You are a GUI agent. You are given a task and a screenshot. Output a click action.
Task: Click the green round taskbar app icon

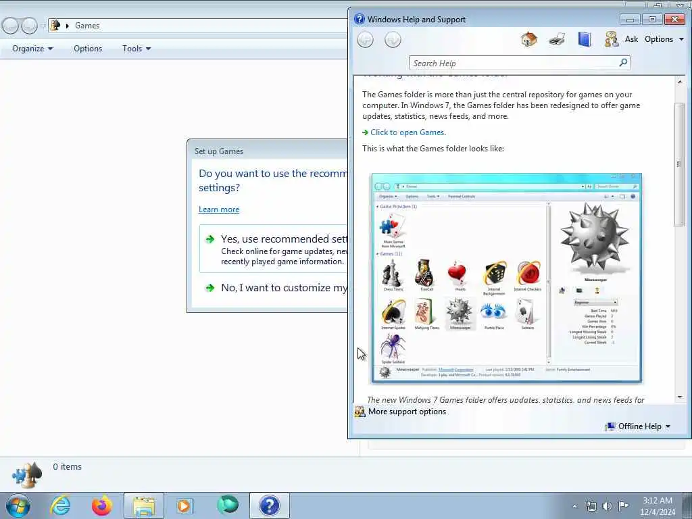(x=228, y=505)
